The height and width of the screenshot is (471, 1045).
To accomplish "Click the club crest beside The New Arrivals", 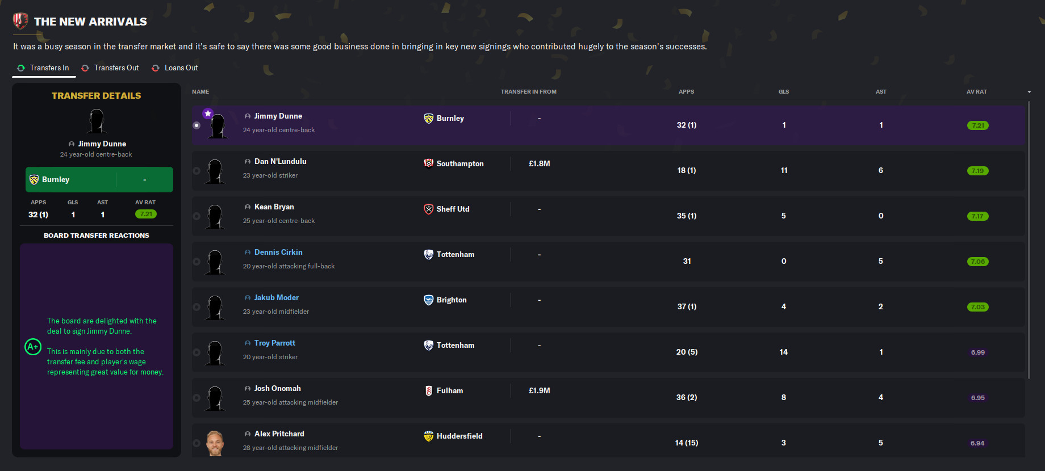I will [x=20, y=21].
